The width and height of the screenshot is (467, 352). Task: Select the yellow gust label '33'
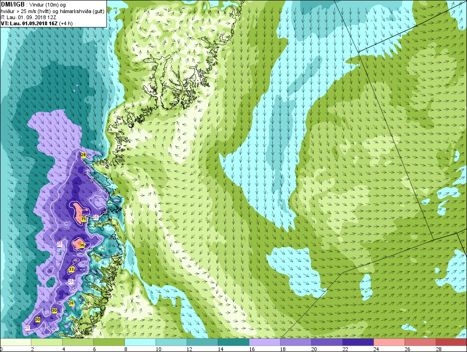coord(71,269)
